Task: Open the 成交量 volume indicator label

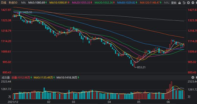Action: pyautogui.click(x=6, y=78)
